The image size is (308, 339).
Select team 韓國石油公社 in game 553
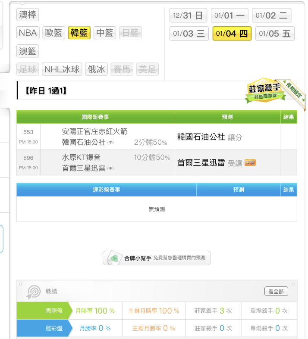(x=84, y=142)
